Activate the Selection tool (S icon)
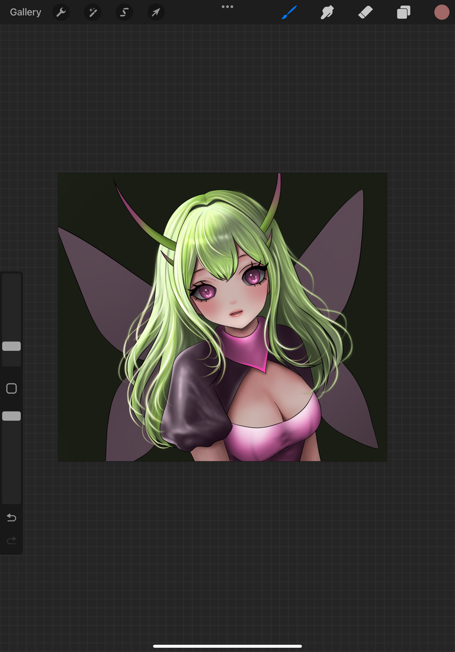 (x=124, y=12)
